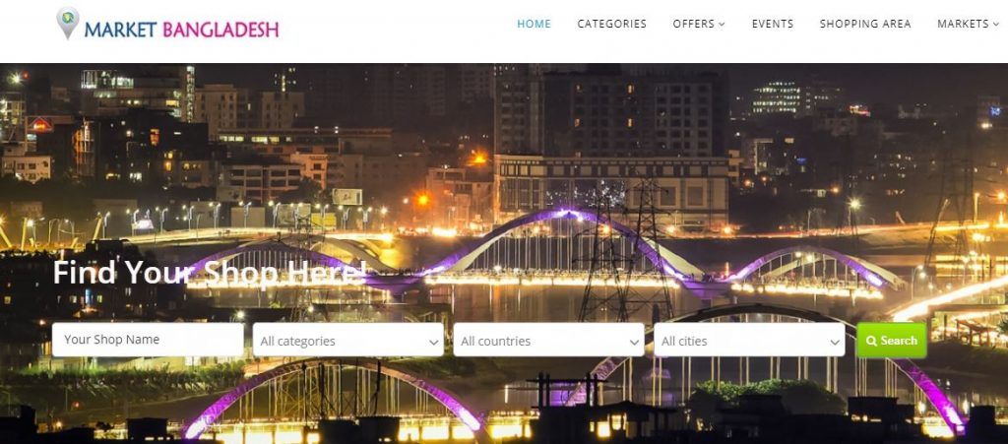Click the map pin logo icon
The image size is (1008, 444).
coord(68,23)
